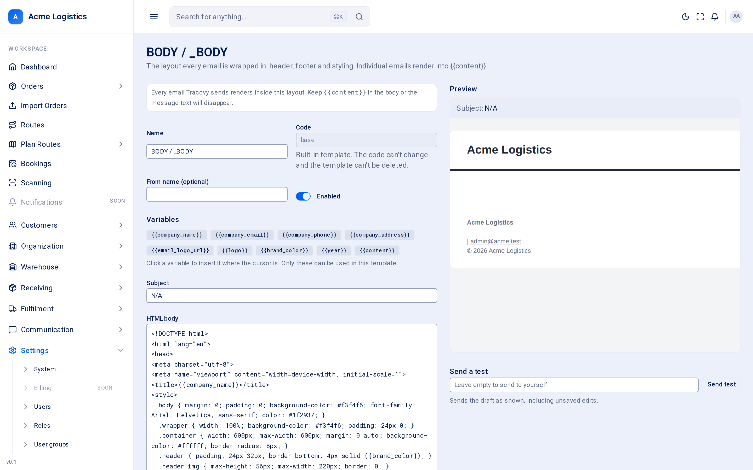Expand the Receiving chevron
Viewport: 753px width, 470px height.
pyautogui.click(x=121, y=287)
